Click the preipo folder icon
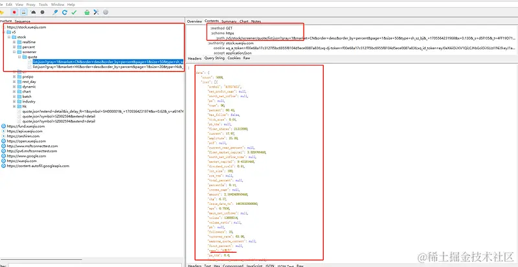The height and width of the screenshot is (267, 518). 19,76
